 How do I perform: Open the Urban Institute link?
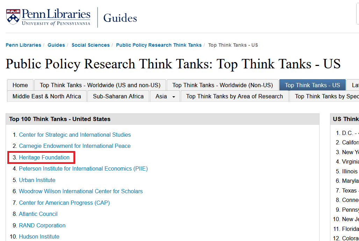(x=37, y=180)
